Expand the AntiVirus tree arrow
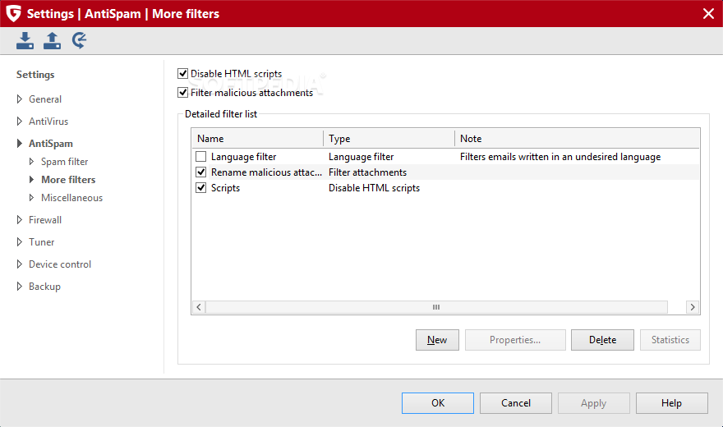 click(20, 122)
